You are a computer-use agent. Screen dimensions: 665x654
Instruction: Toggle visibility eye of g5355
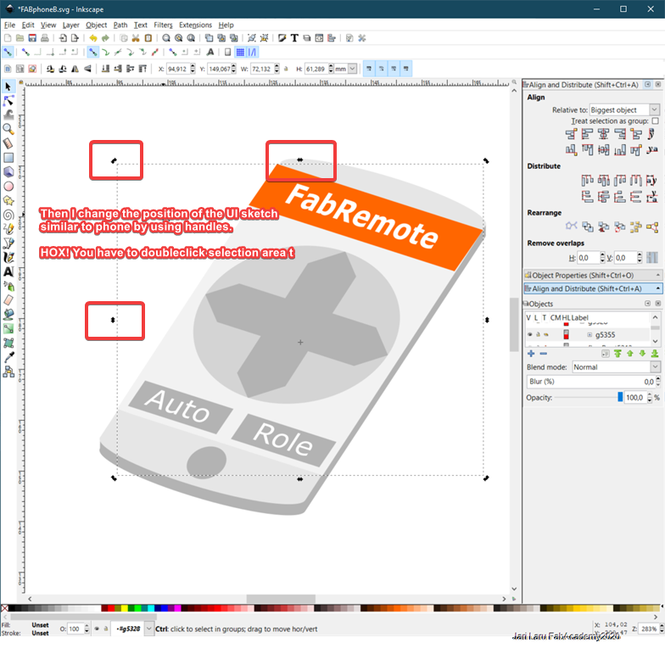(529, 334)
